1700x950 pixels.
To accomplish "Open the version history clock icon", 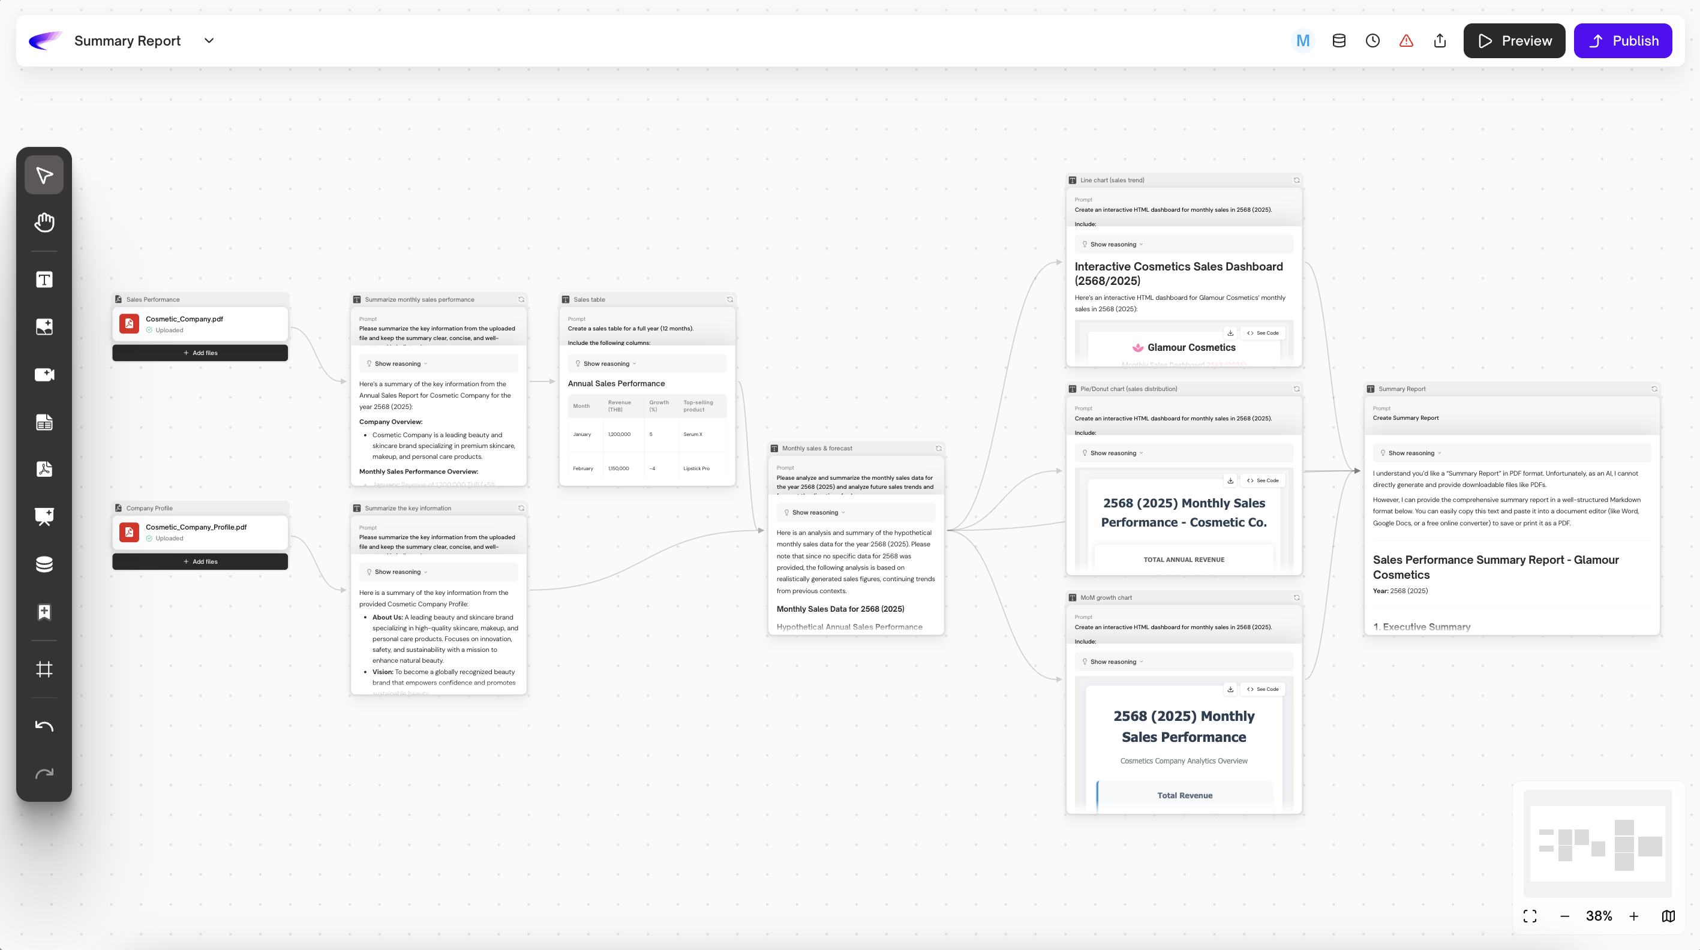I will [x=1372, y=41].
